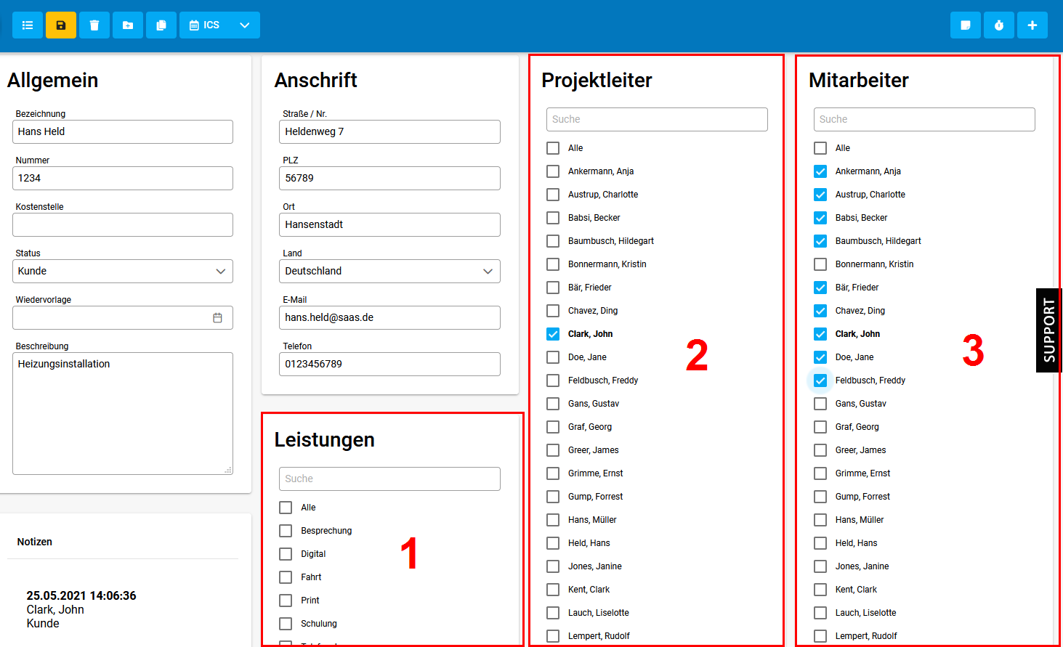Screen dimensions: 1063x647
Task: Delete the record via trash icon
Action: [94, 25]
